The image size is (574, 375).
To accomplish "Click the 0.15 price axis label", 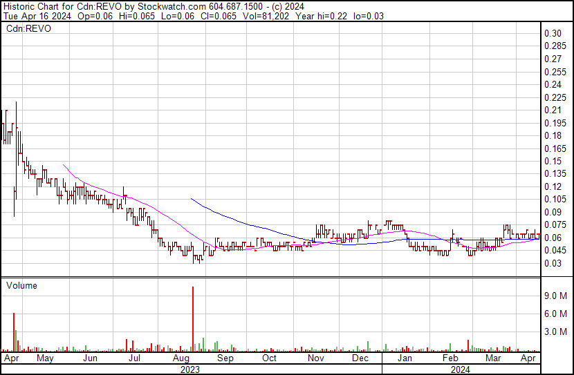I will 552,161.
